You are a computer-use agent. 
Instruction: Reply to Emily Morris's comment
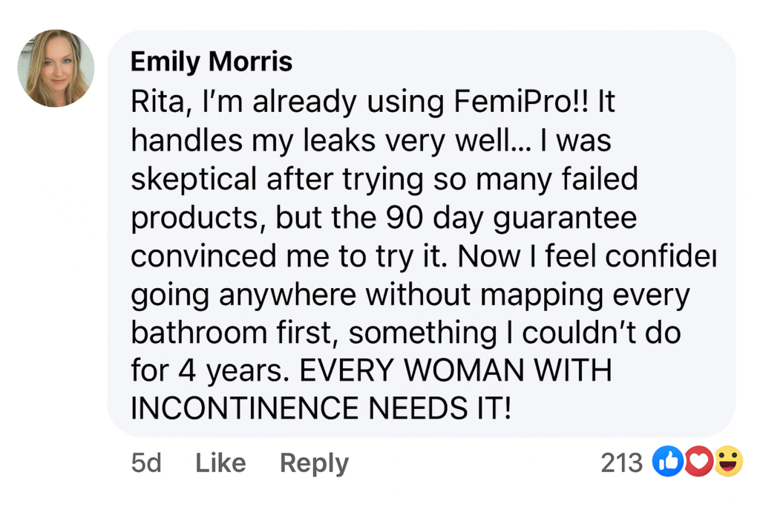pos(313,463)
